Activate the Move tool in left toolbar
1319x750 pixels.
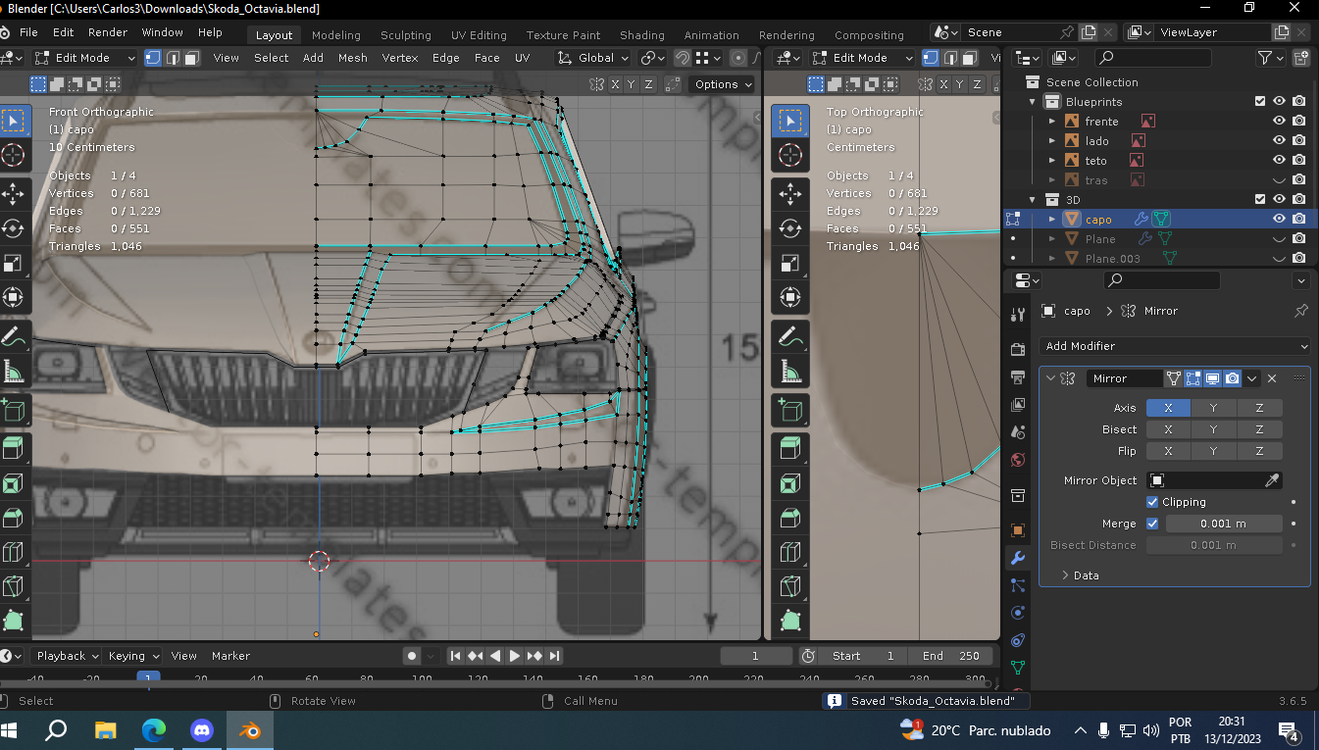(14, 194)
